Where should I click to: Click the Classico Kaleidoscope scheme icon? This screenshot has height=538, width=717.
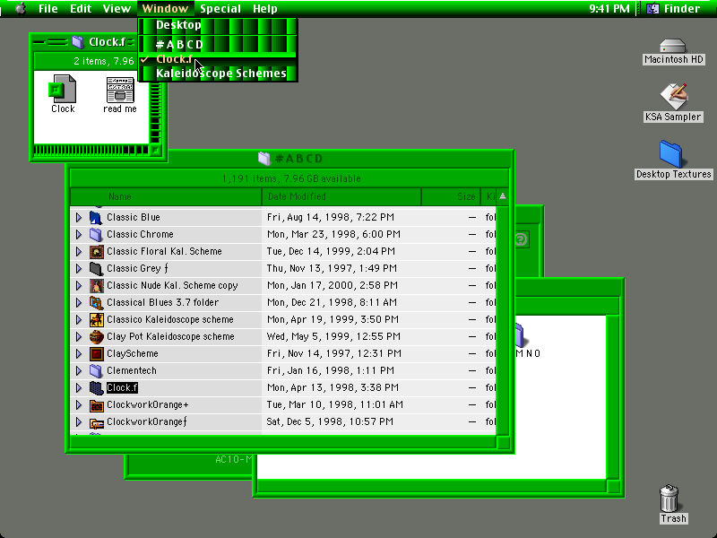[x=96, y=320]
